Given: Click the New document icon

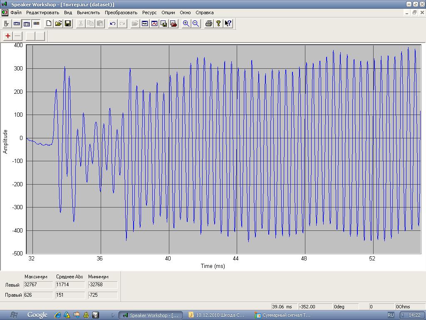Looking at the screenshot, I should pyautogui.click(x=49, y=24).
